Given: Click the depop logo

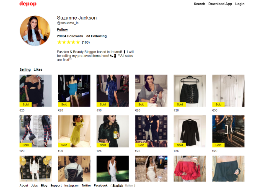Looking at the screenshot, I should click(x=28, y=4).
